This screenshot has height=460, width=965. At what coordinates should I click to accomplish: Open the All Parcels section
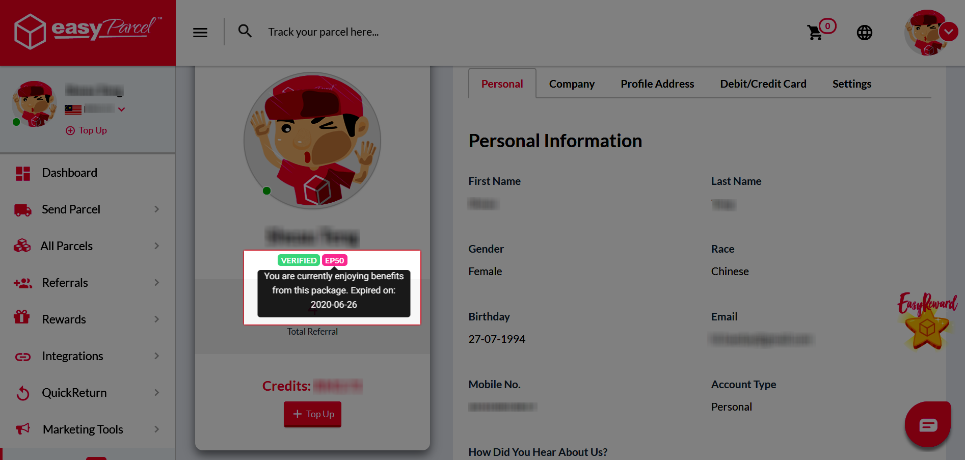coord(67,246)
